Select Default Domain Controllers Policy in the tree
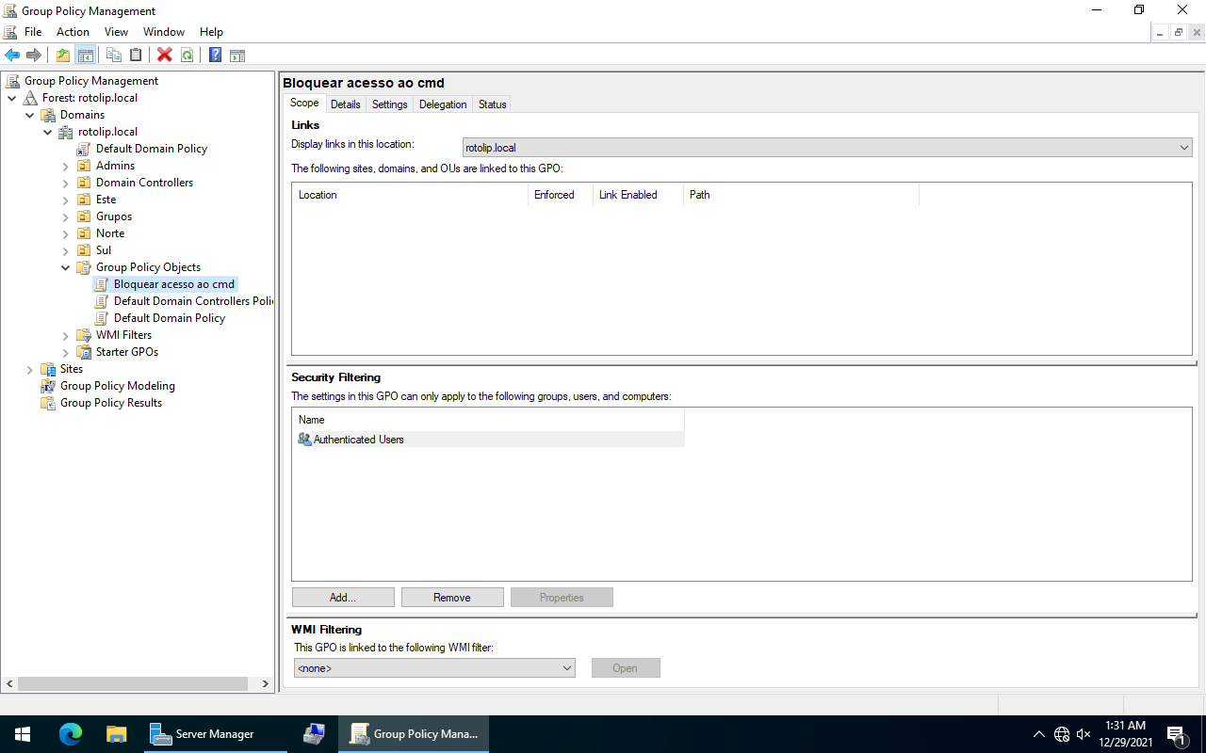 [193, 301]
